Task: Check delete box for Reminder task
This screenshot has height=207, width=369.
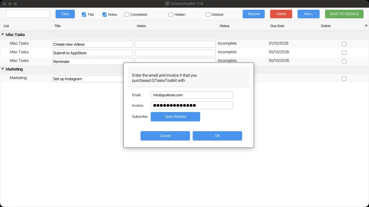Action: tap(344, 61)
